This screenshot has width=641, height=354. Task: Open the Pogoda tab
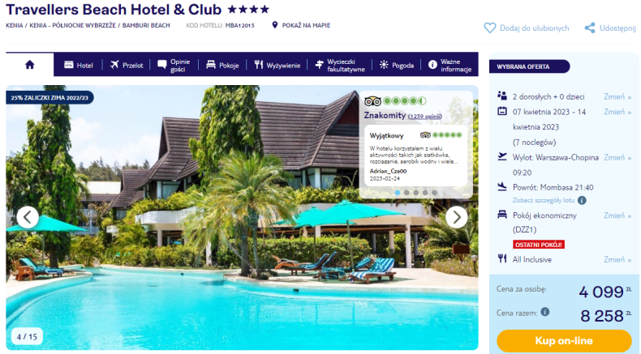396,65
